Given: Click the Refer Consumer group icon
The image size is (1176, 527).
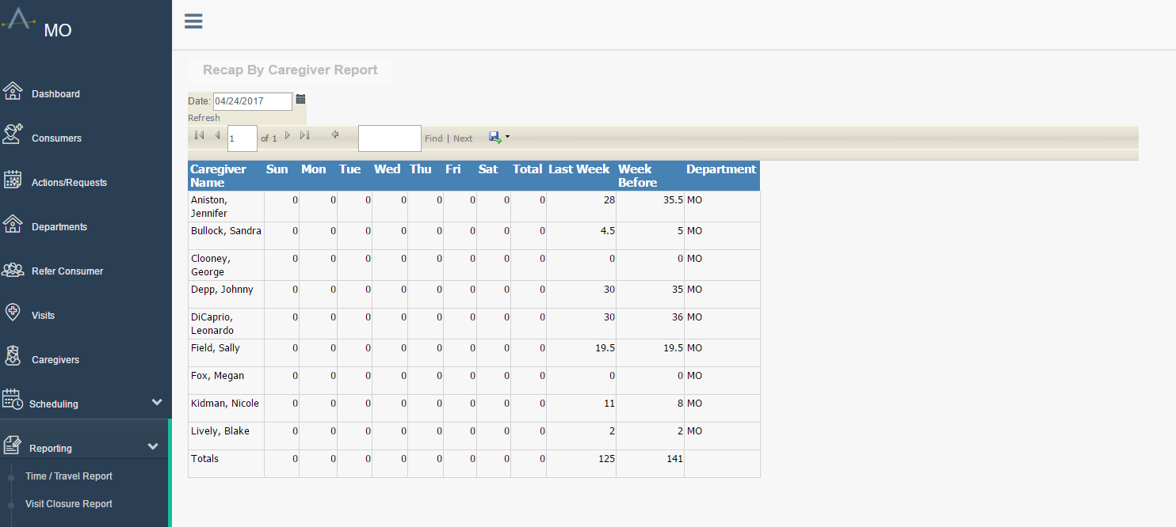Looking at the screenshot, I should click(x=13, y=270).
